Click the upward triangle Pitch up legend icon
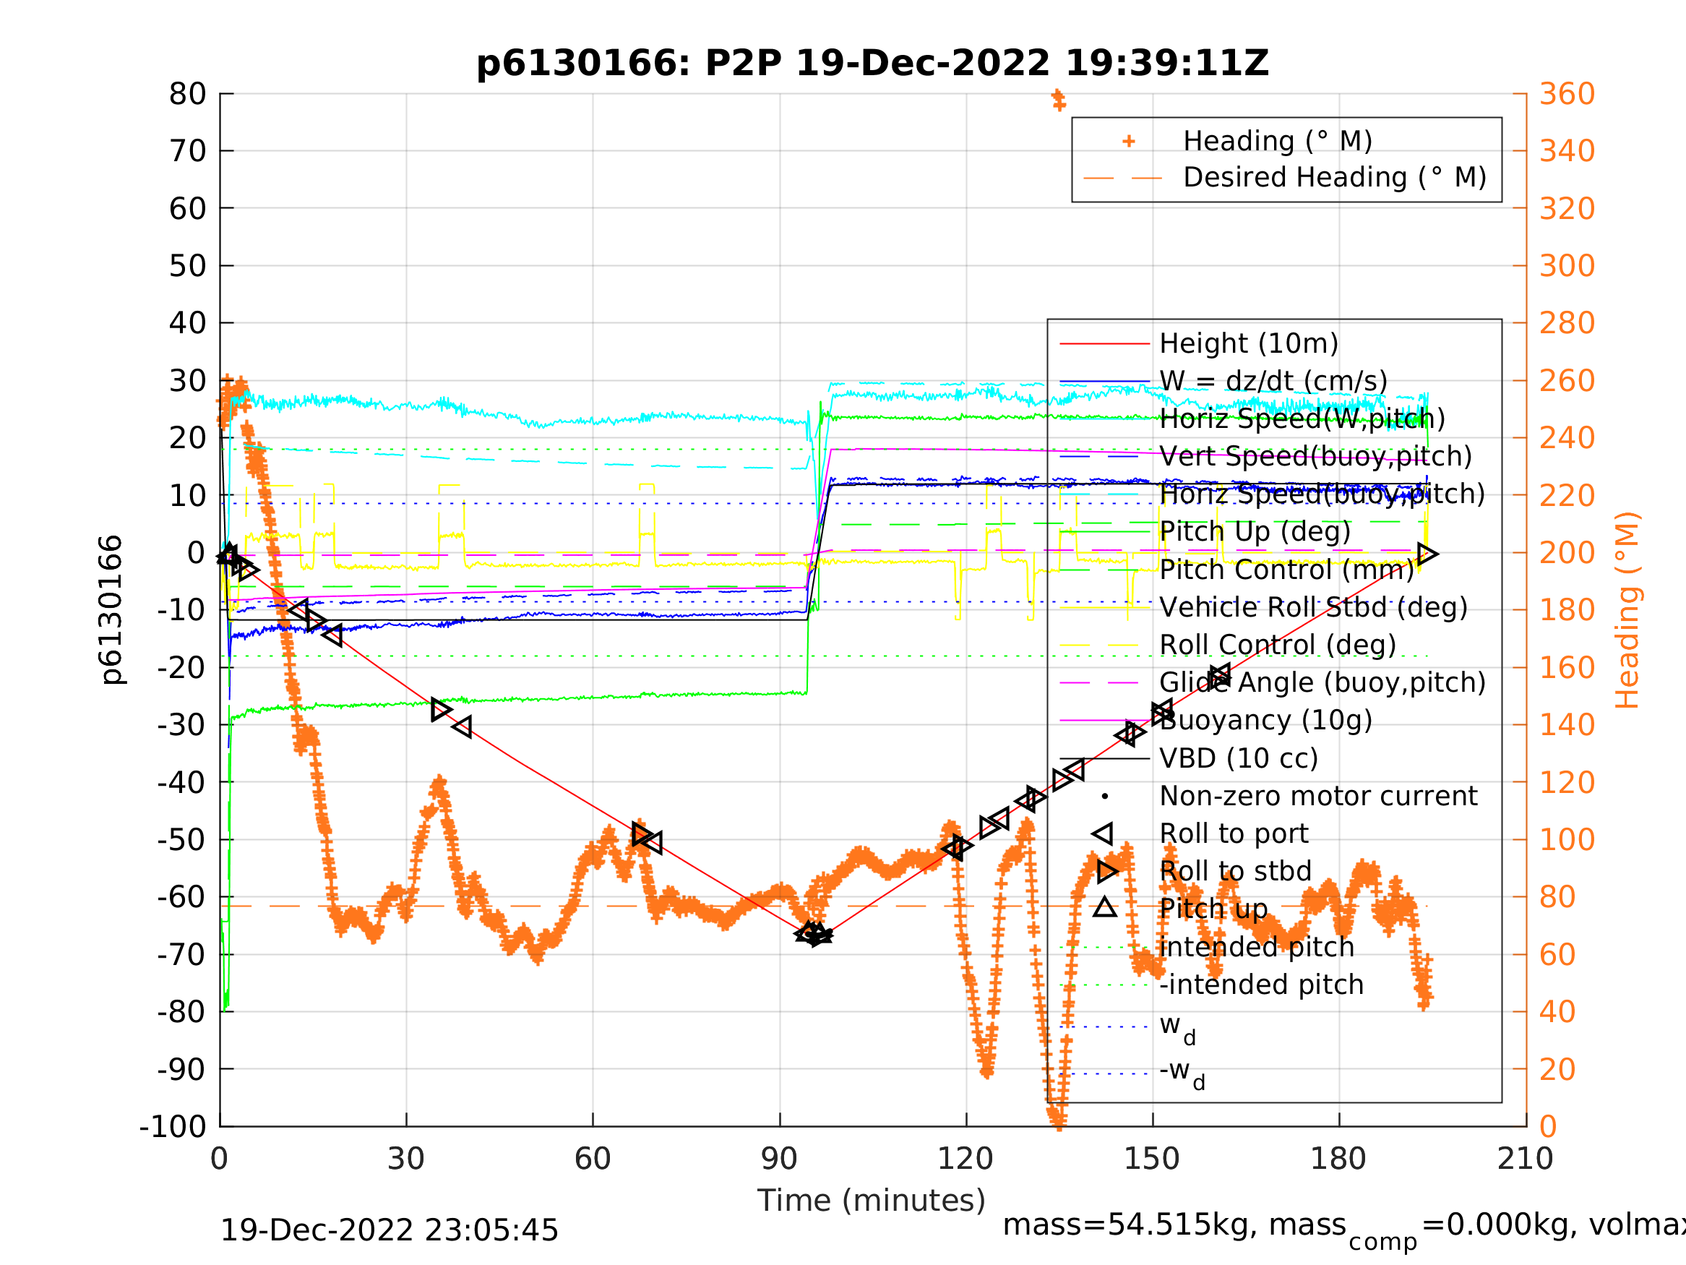 tap(1105, 907)
